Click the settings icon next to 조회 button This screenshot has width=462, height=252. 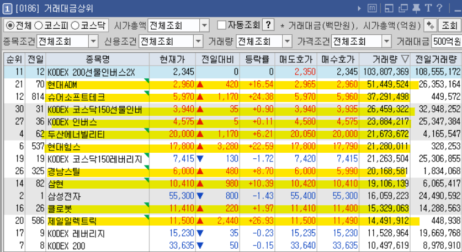[430, 25]
